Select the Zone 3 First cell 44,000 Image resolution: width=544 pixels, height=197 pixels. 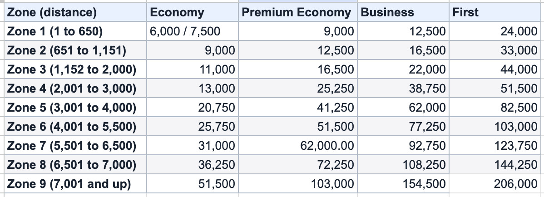click(x=496, y=69)
